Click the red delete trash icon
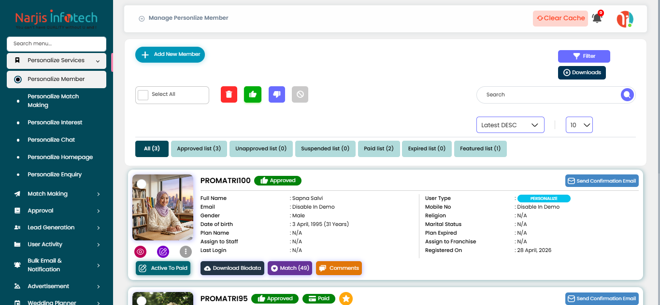 (229, 94)
